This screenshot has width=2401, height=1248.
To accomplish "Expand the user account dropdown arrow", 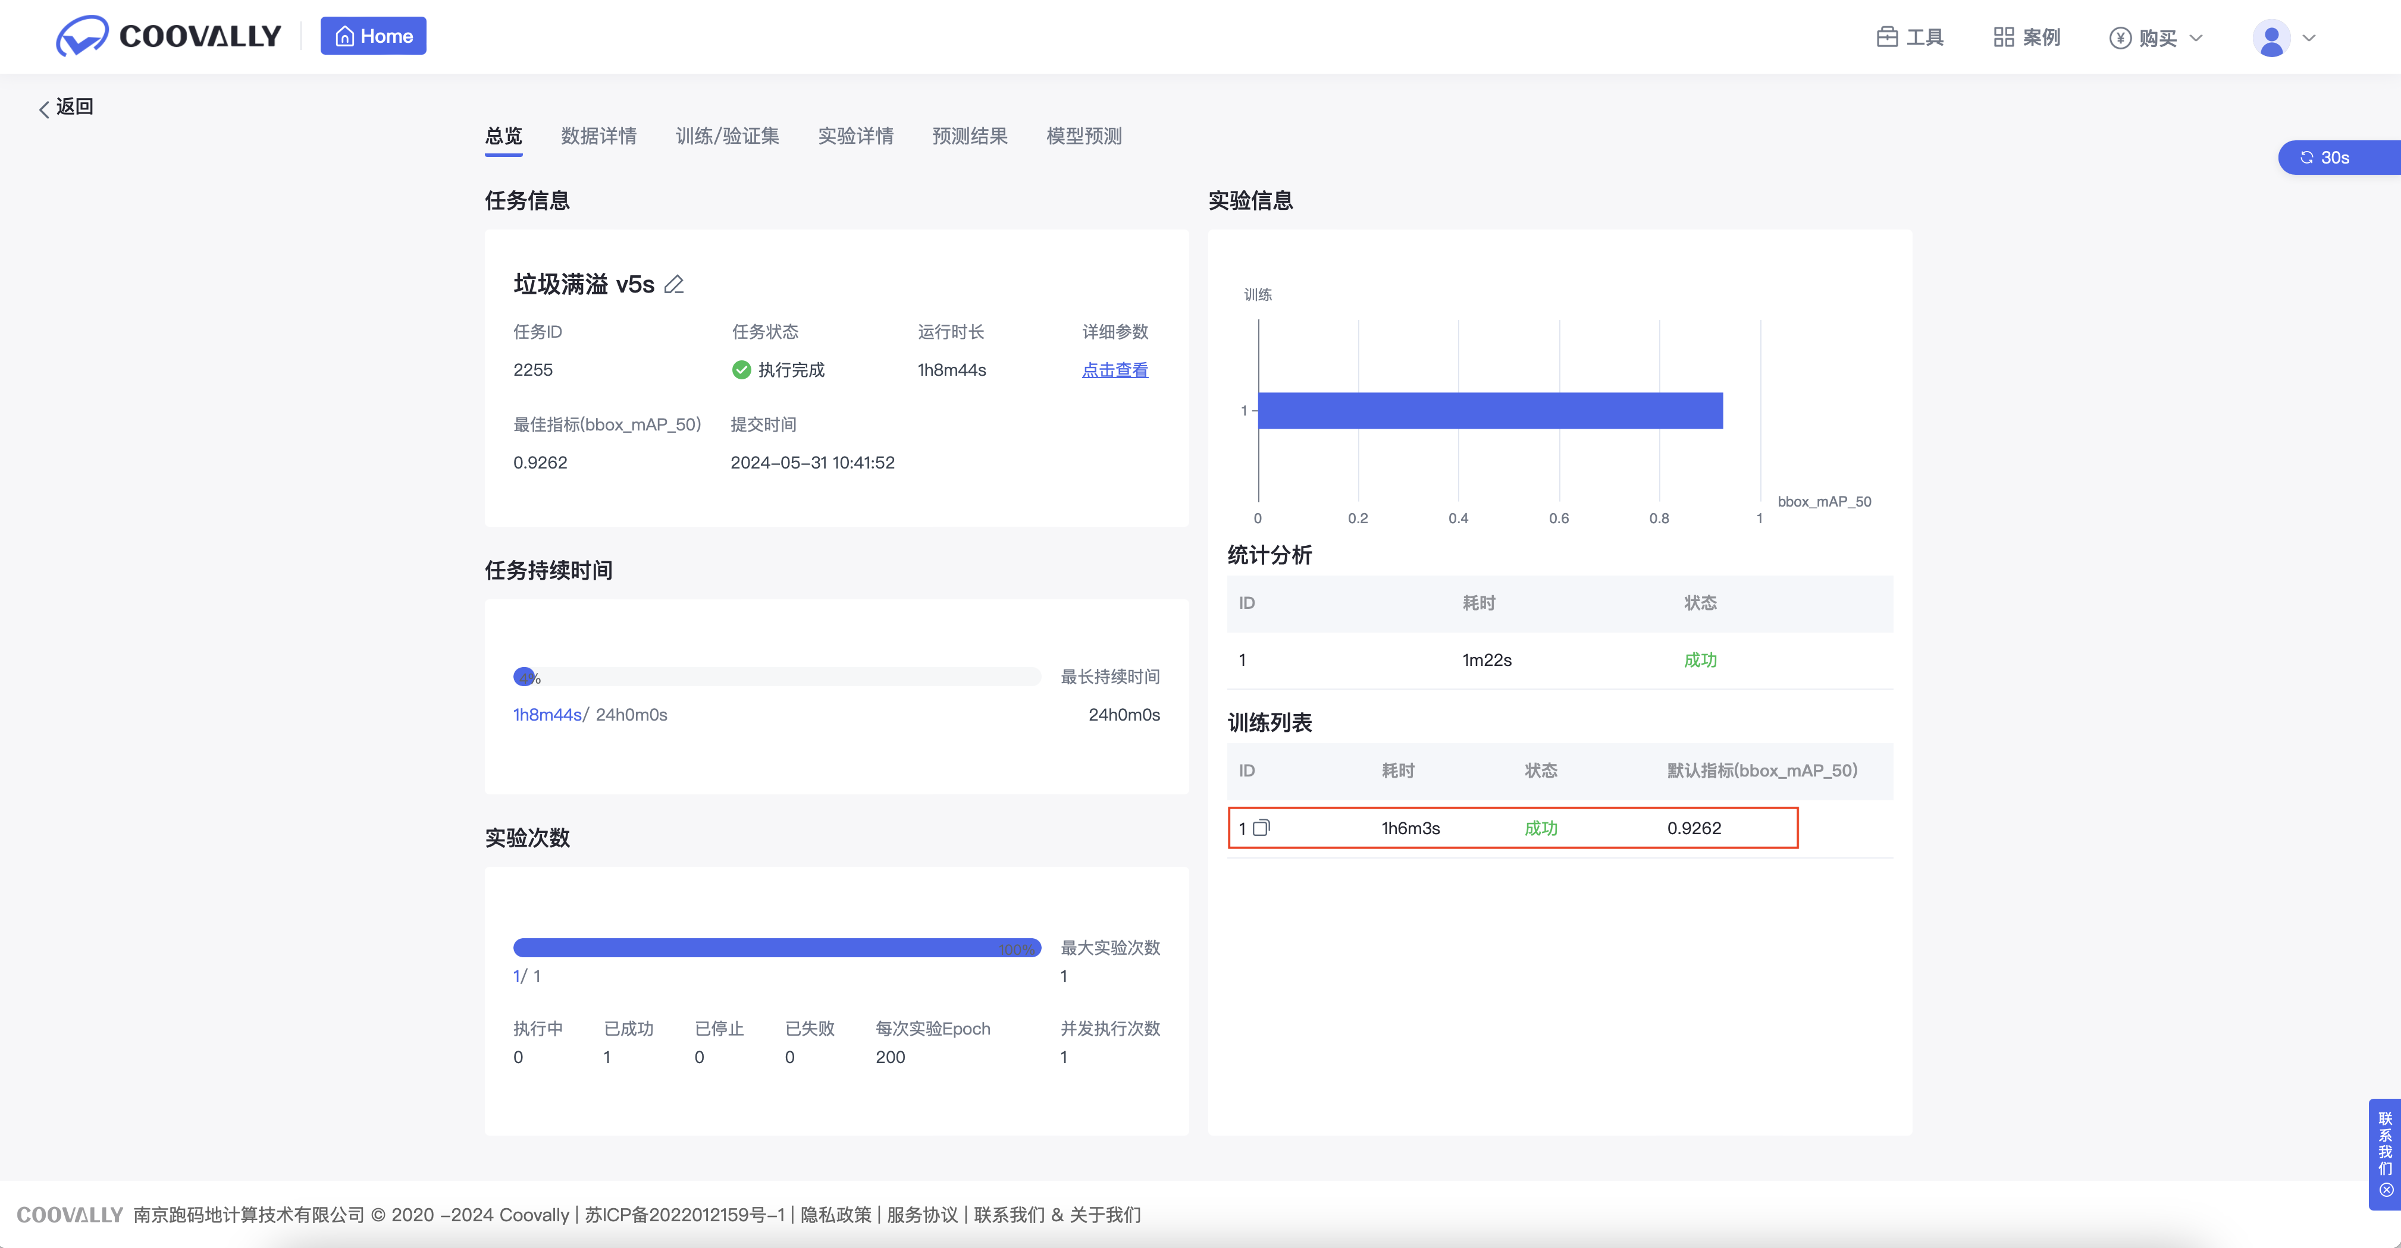I will [2309, 38].
